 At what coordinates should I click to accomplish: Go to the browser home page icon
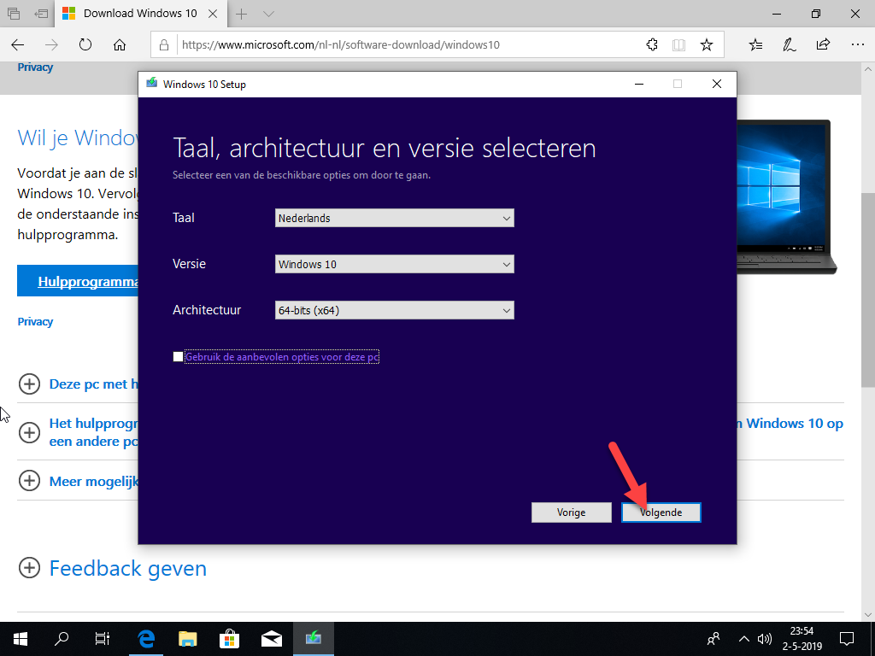coord(120,44)
